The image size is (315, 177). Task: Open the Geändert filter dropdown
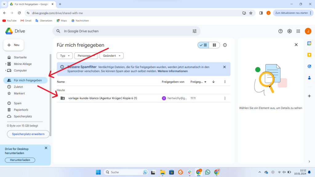(111, 56)
